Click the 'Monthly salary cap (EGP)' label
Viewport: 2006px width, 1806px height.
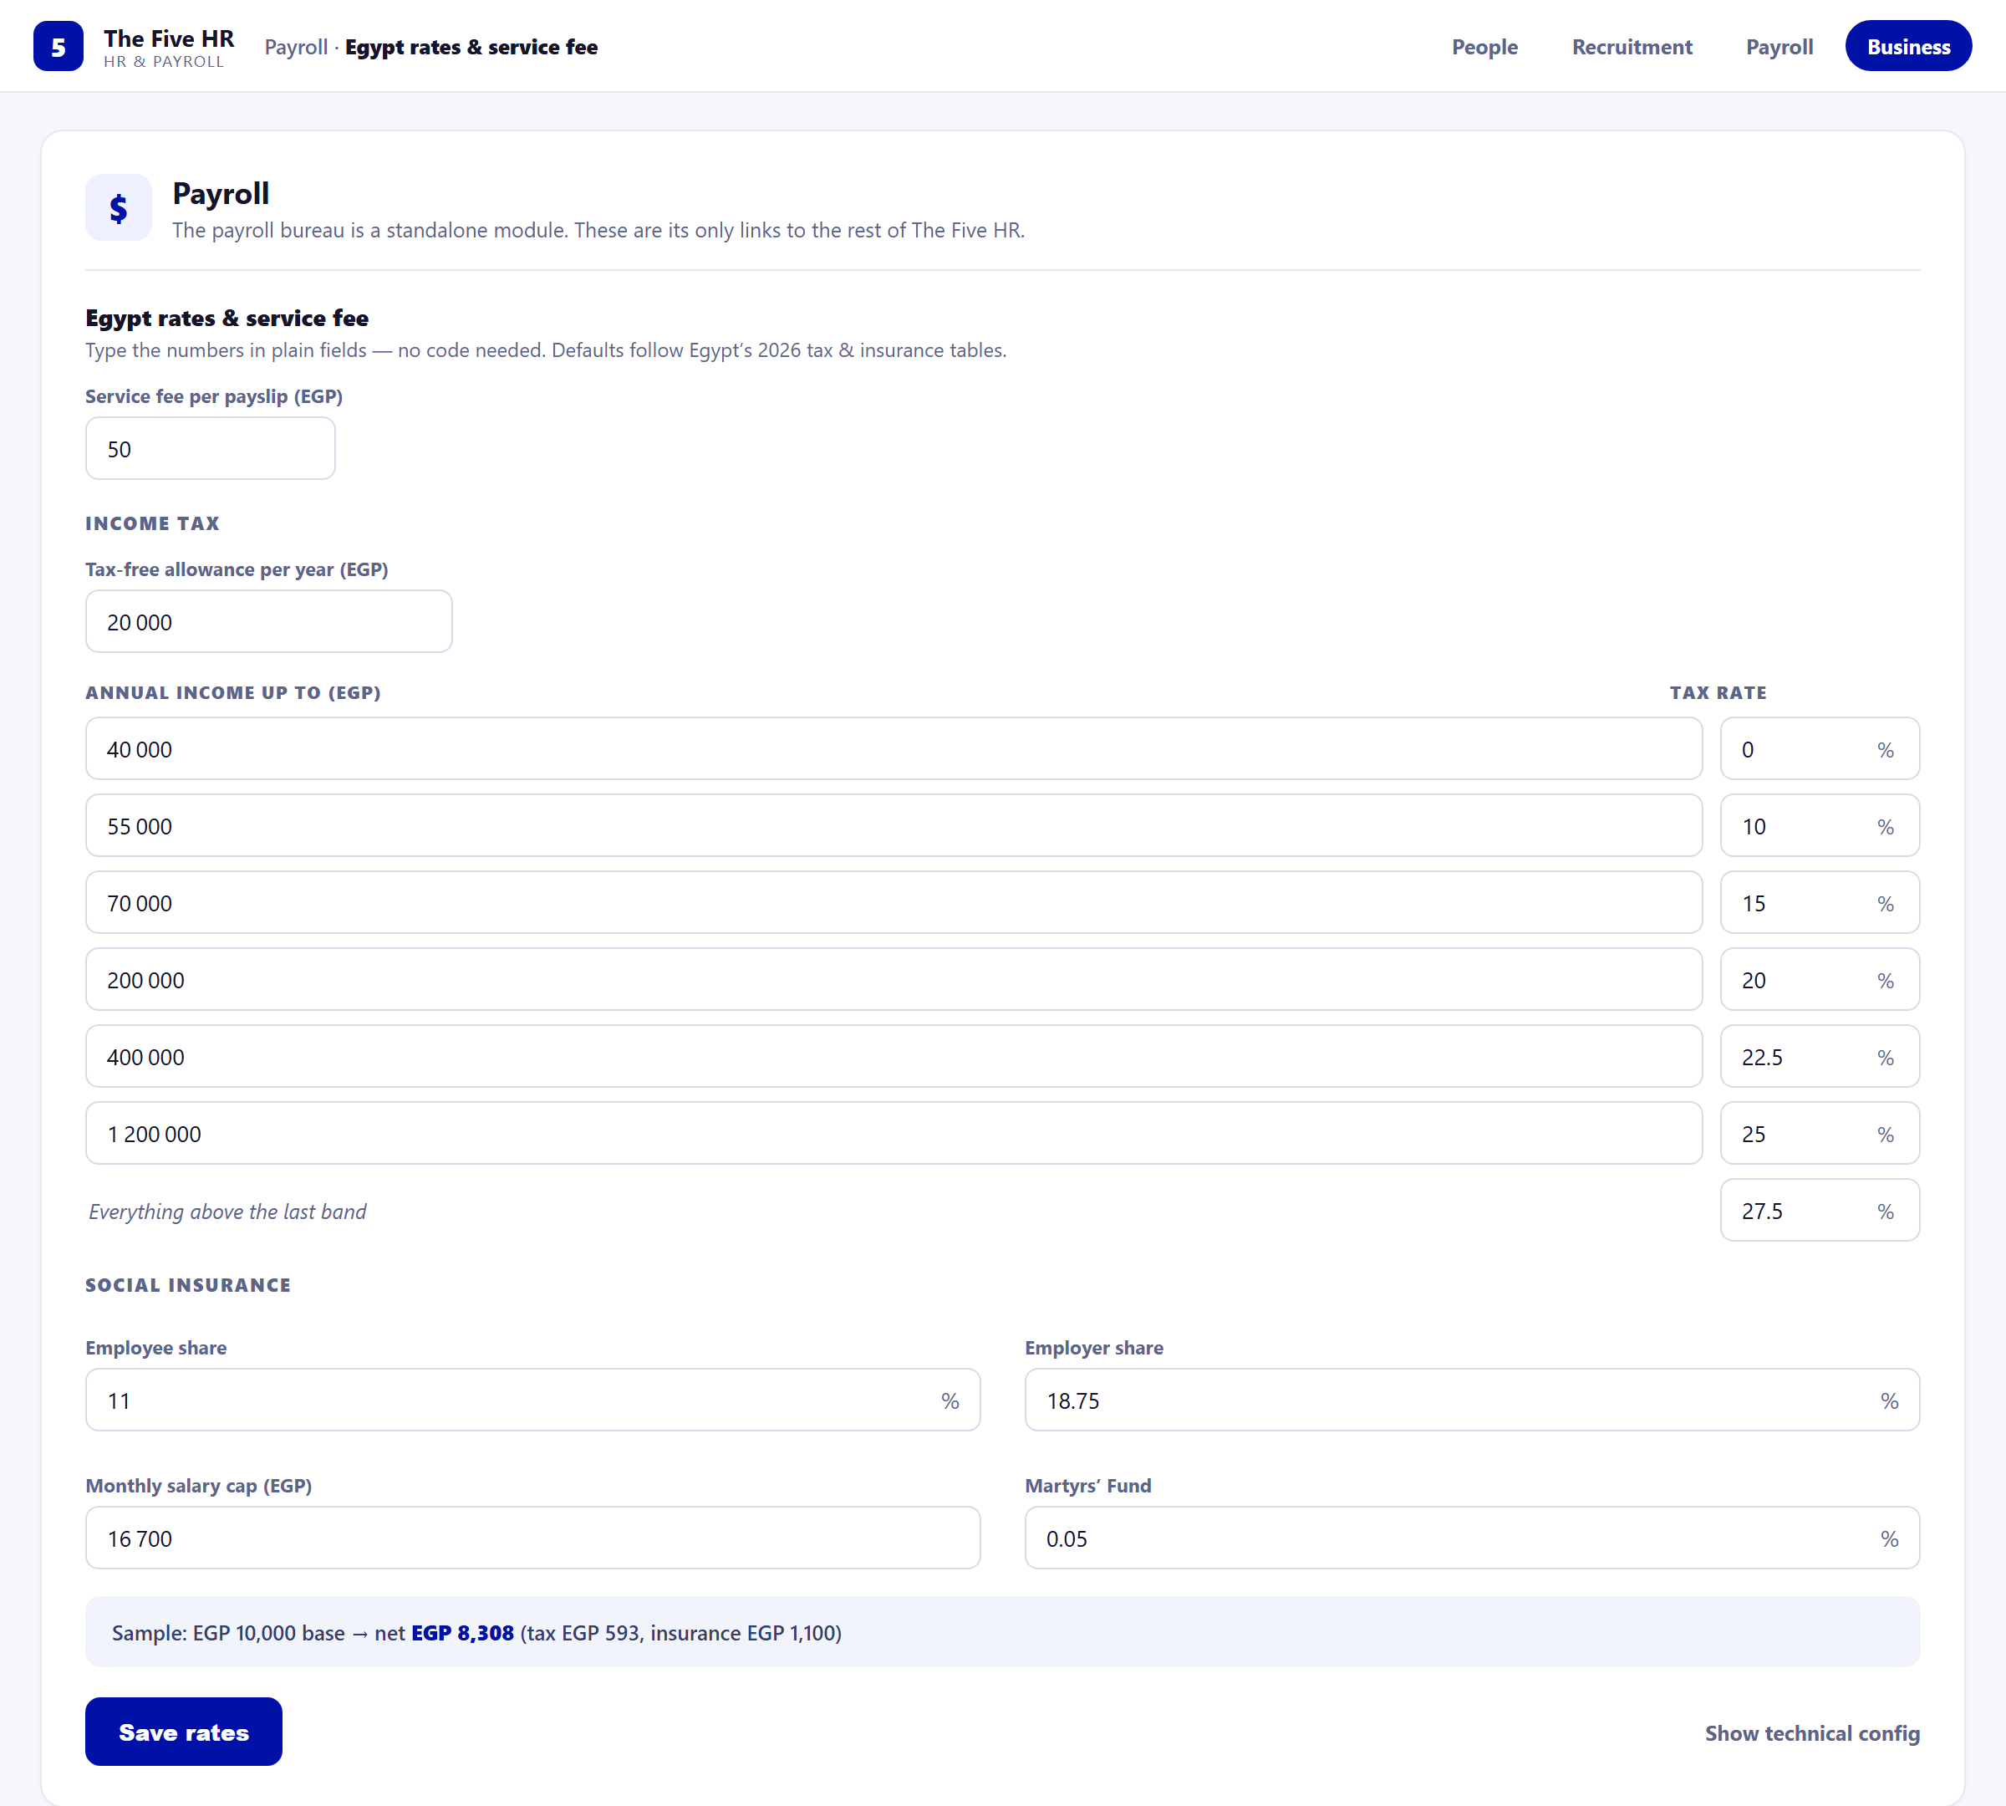(198, 1486)
